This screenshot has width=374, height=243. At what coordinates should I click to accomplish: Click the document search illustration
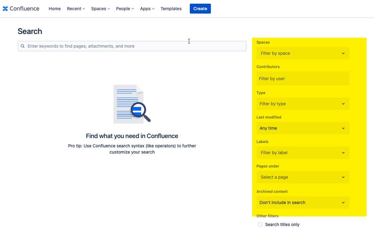pyautogui.click(x=132, y=104)
